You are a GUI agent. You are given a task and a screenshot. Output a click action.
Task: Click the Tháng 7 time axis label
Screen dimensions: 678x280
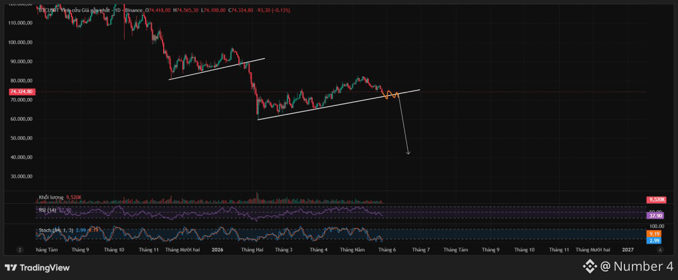pos(421,249)
